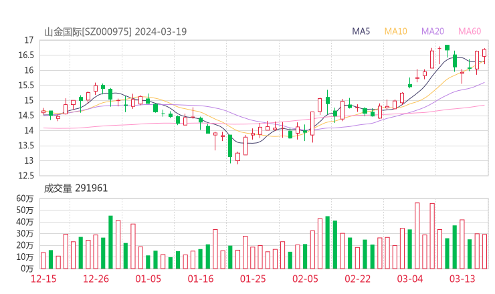Click the 30万 volume axis label

[x=25, y=234]
